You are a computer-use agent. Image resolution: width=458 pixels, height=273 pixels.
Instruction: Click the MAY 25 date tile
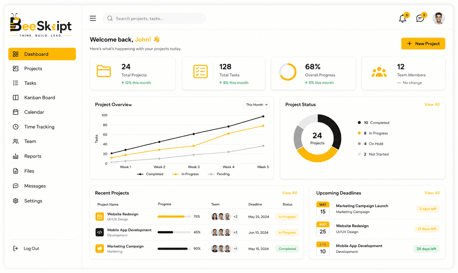click(323, 228)
